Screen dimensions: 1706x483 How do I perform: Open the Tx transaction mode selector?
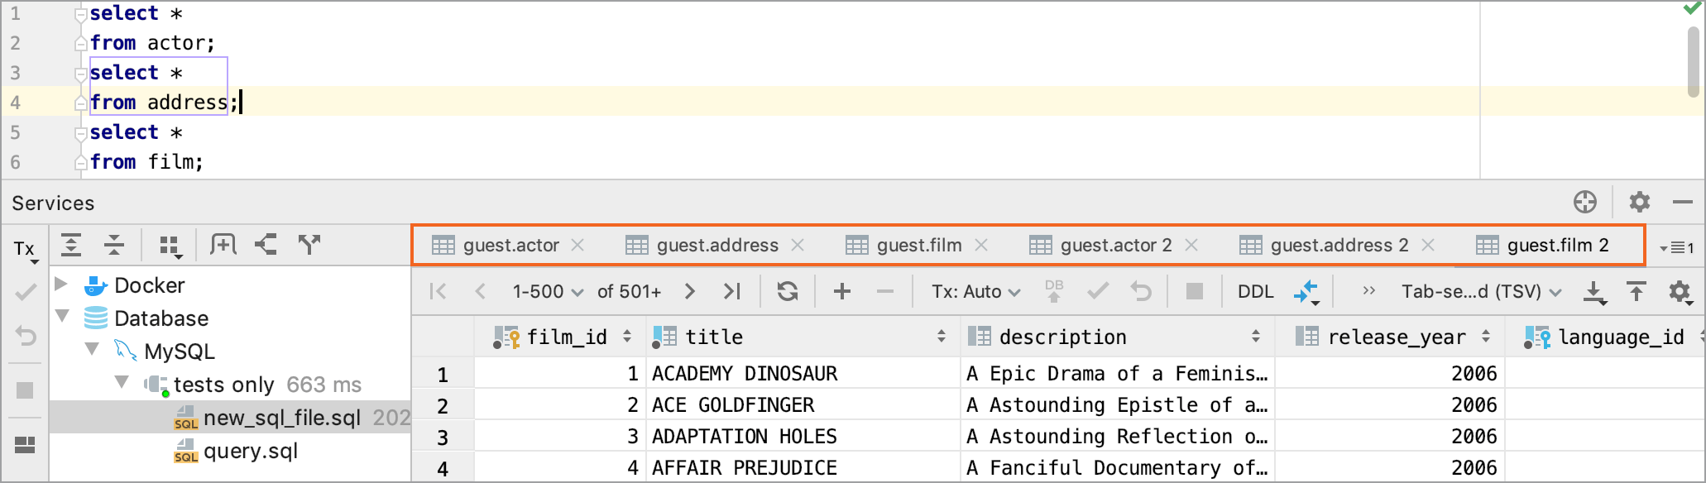(x=25, y=250)
